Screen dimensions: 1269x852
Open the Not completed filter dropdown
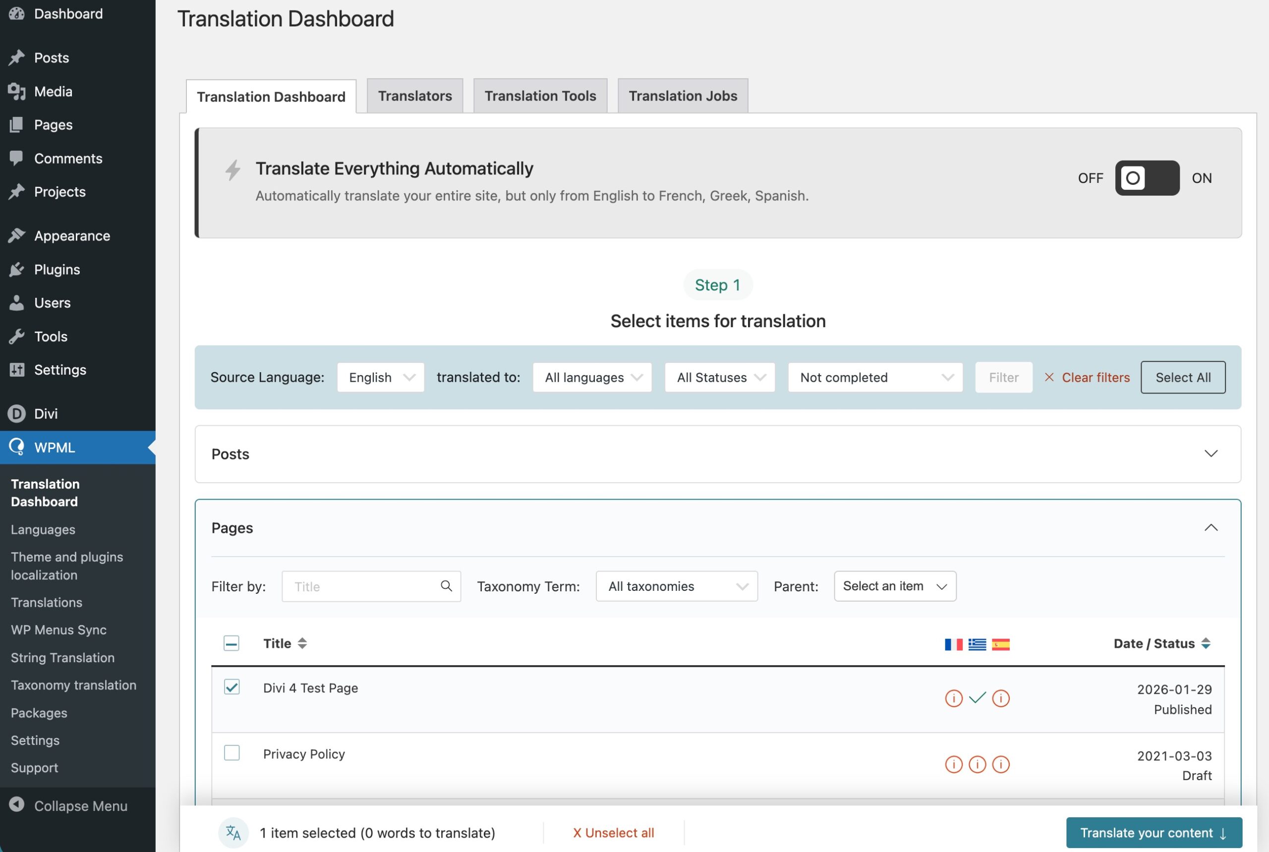(x=875, y=377)
